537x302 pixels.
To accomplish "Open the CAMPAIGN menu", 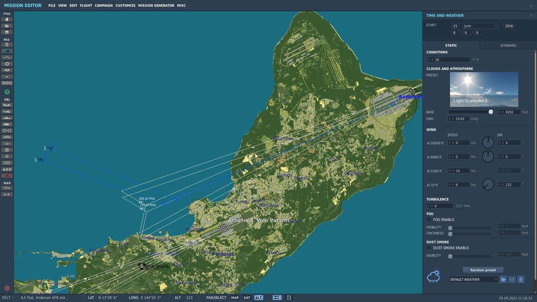I will point(104,5).
